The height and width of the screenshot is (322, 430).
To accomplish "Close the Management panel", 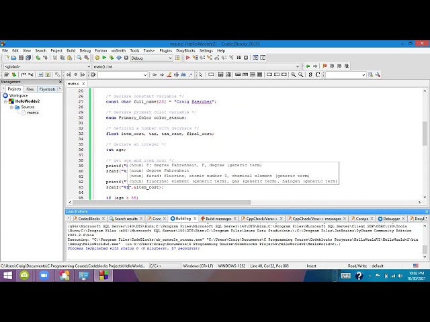I will (60, 82).
